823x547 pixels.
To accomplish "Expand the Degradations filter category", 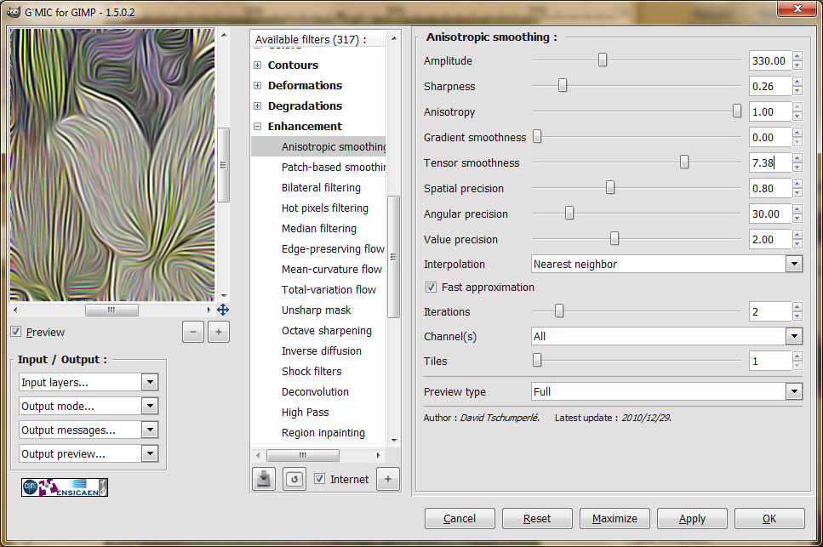I will pos(257,106).
